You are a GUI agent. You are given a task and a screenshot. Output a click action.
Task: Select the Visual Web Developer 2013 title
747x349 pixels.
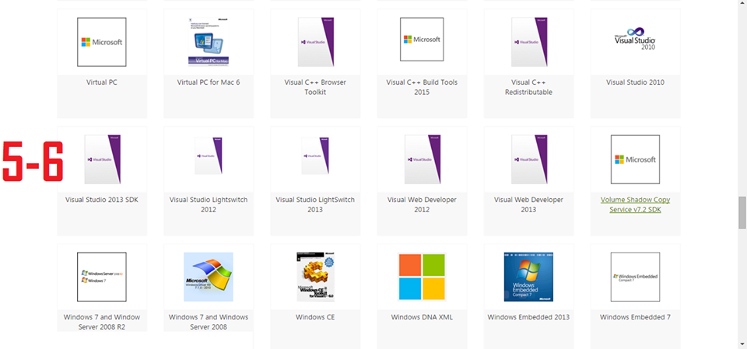pos(529,204)
